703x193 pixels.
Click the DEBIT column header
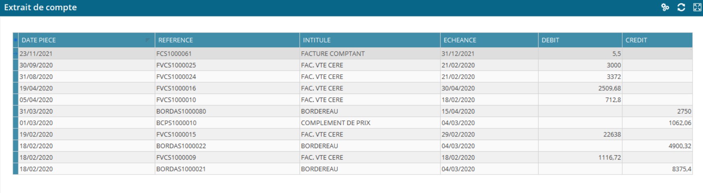[x=550, y=40]
